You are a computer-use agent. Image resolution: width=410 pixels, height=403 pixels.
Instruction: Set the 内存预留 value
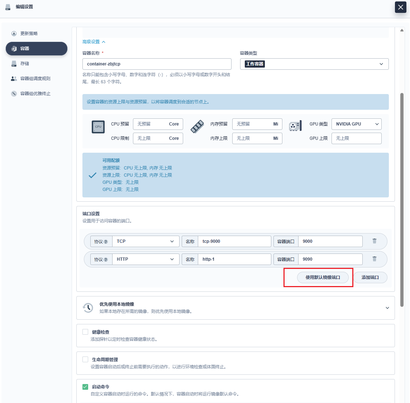tap(257, 124)
